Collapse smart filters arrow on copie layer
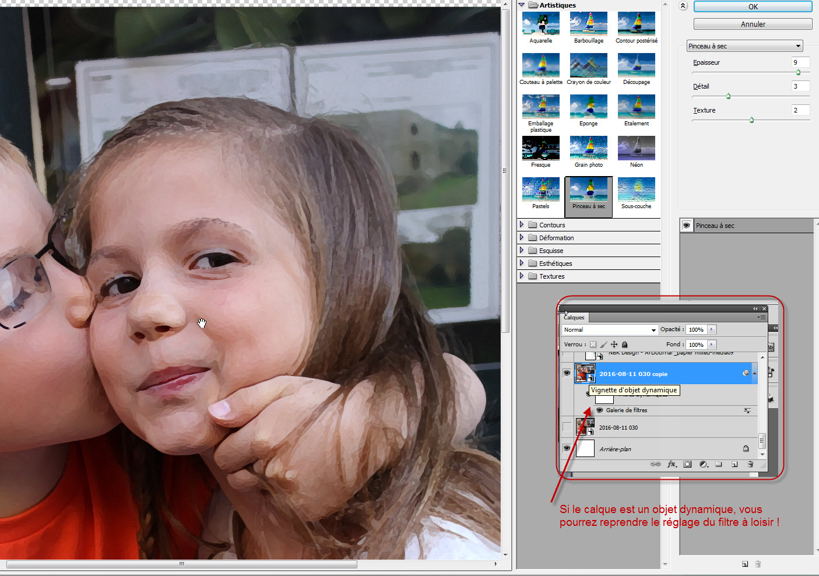This screenshot has height=576, width=819. 754,373
